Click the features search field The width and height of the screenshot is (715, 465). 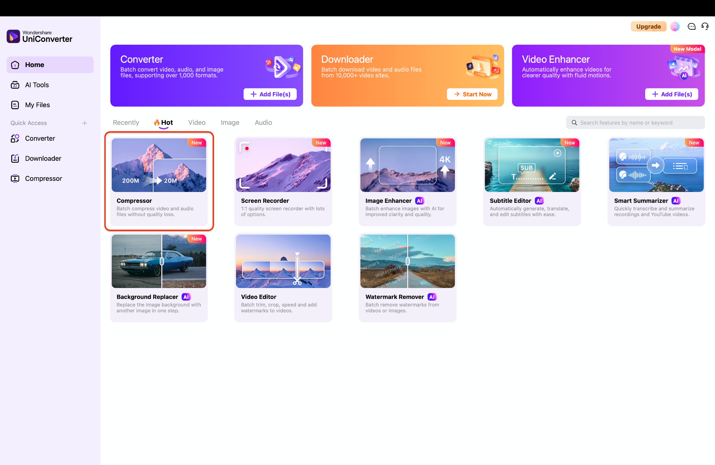point(635,123)
